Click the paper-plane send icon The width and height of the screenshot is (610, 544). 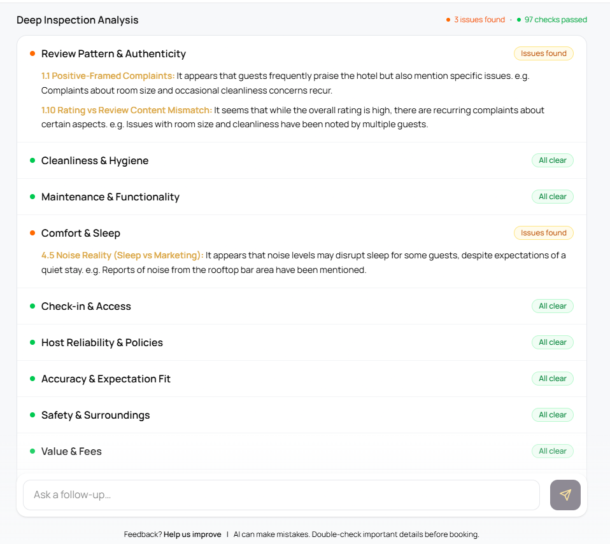(x=565, y=494)
